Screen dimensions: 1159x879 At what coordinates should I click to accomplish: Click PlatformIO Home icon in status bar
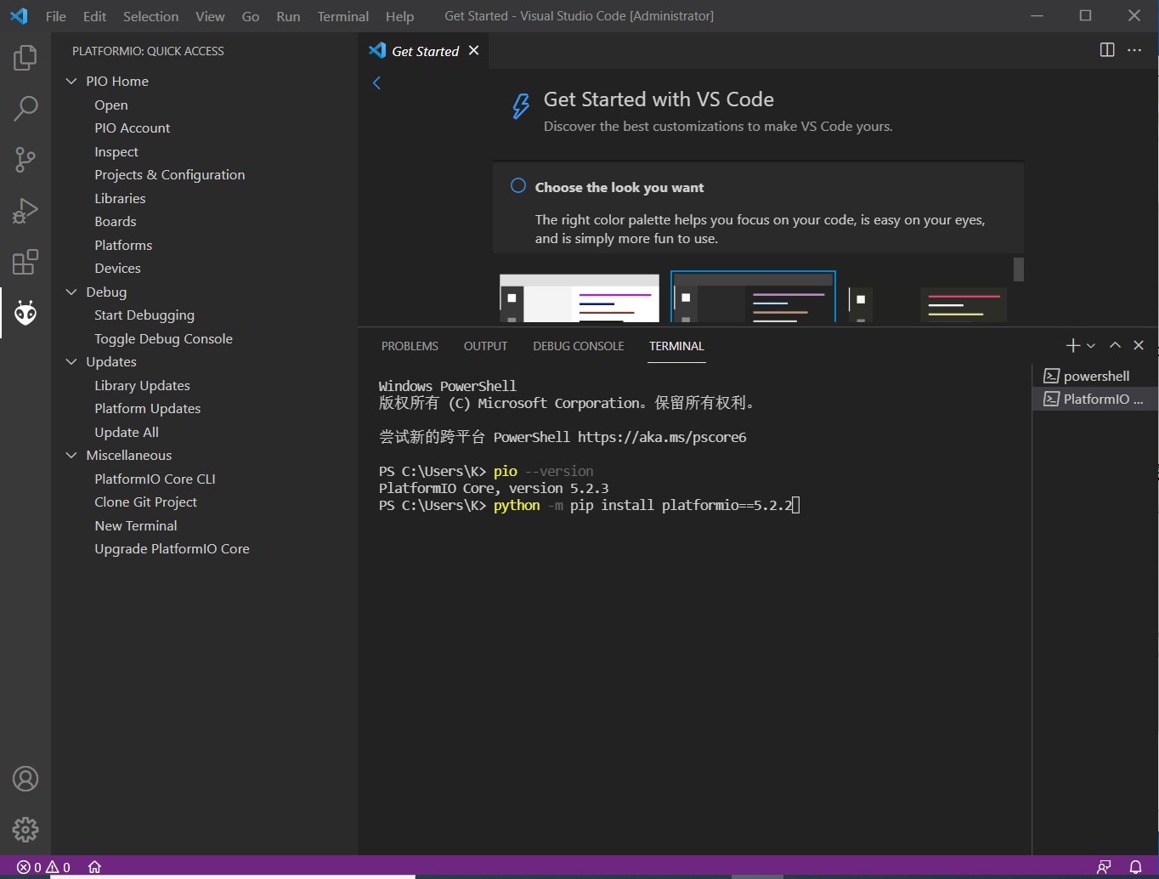(x=94, y=867)
